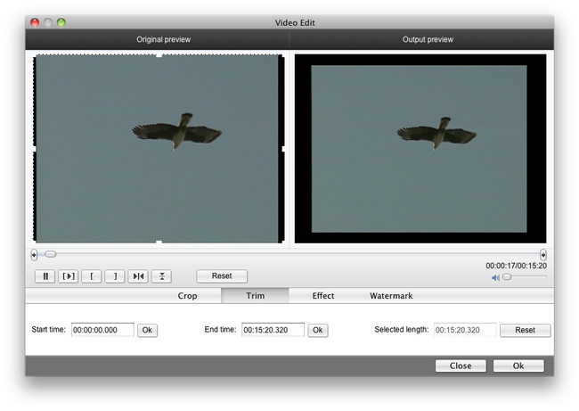Click the End time input field
This screenshot has height=411, width=579.
coord(273,330)
